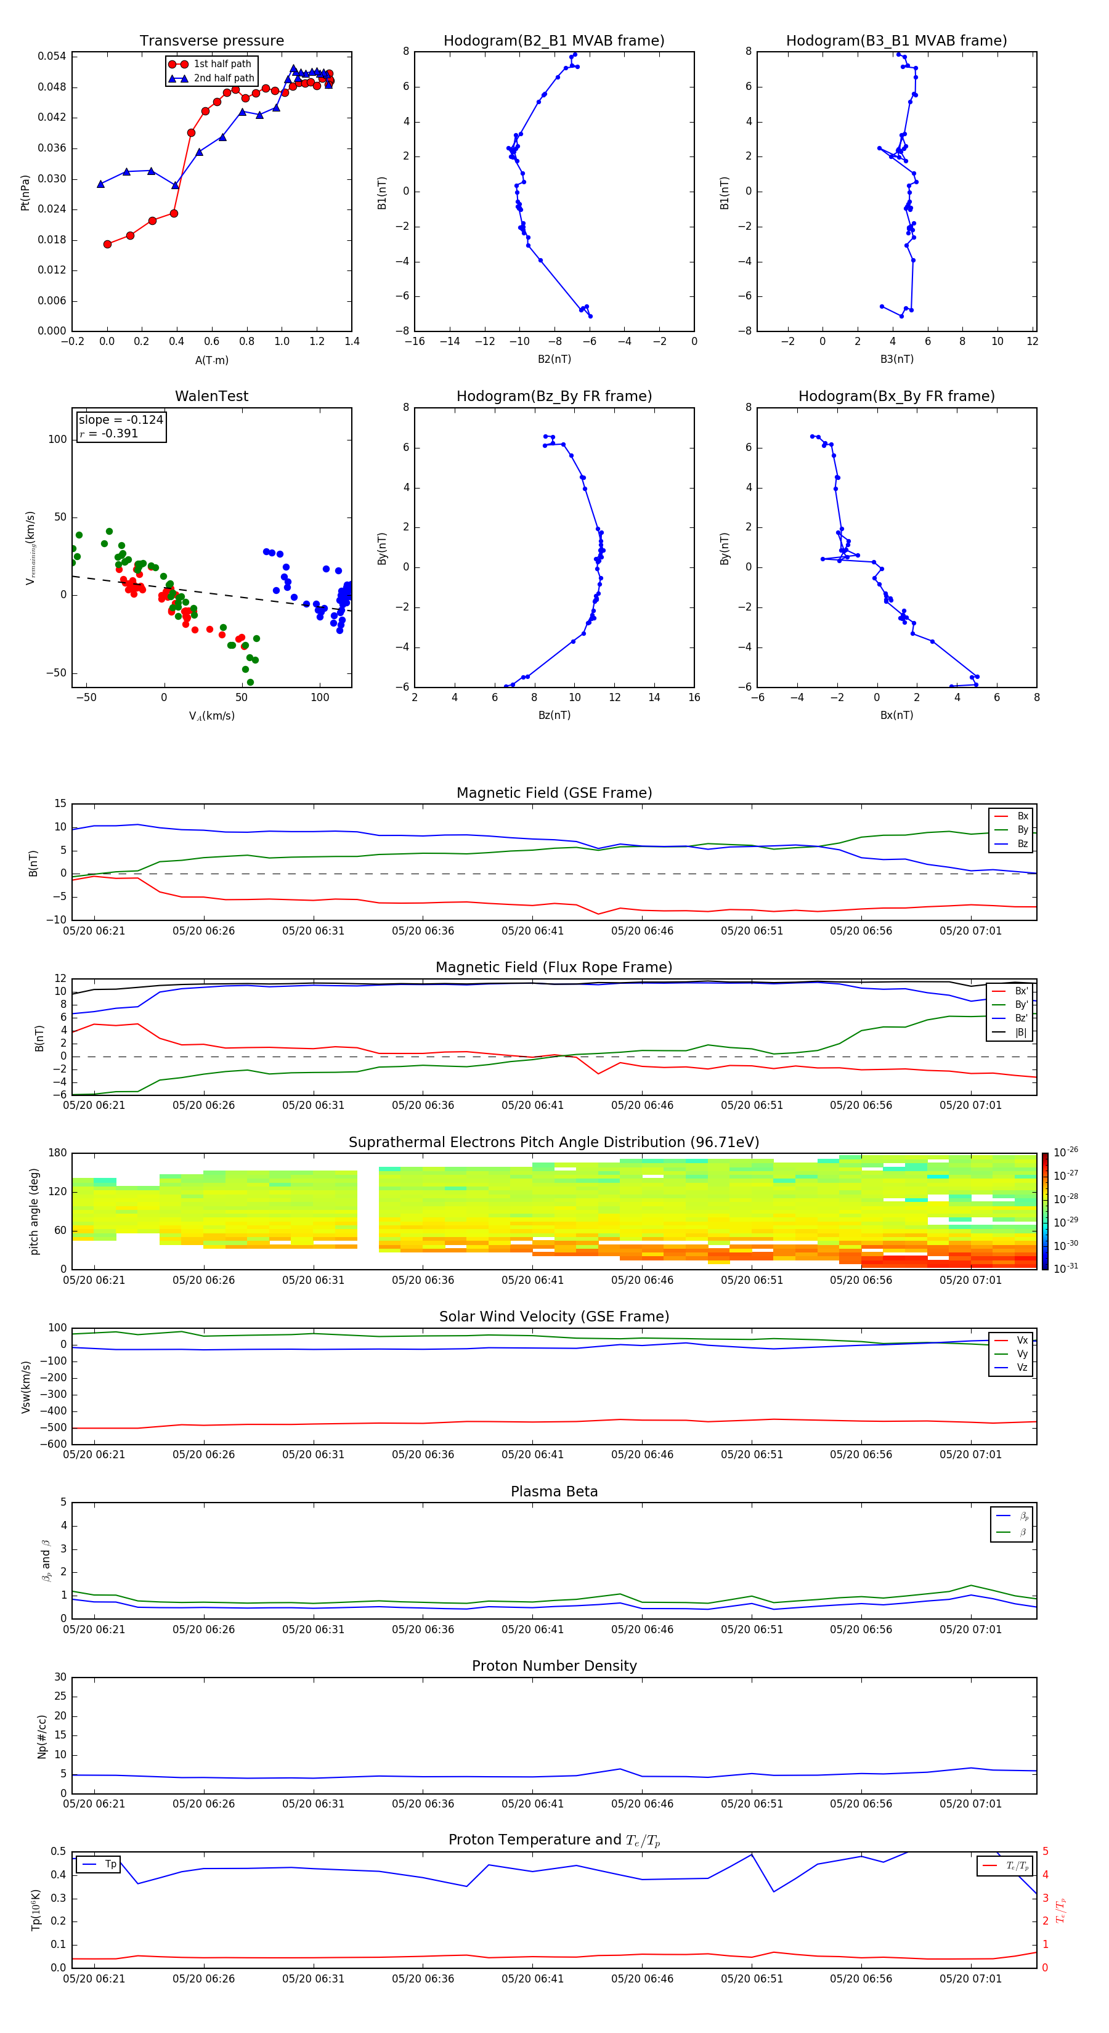
Task: Click Proton Temperature and Te/Tp title
Action: click(554, 1840)
